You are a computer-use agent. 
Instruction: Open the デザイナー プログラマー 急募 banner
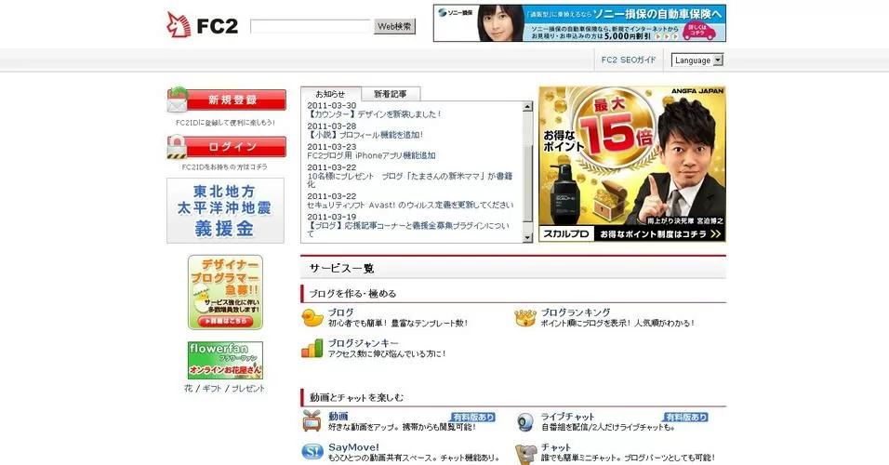[225, 292]
